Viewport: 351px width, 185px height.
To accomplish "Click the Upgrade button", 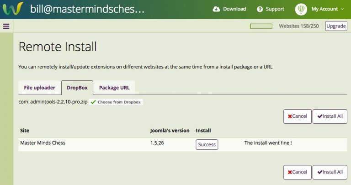I will click(336, 26).
